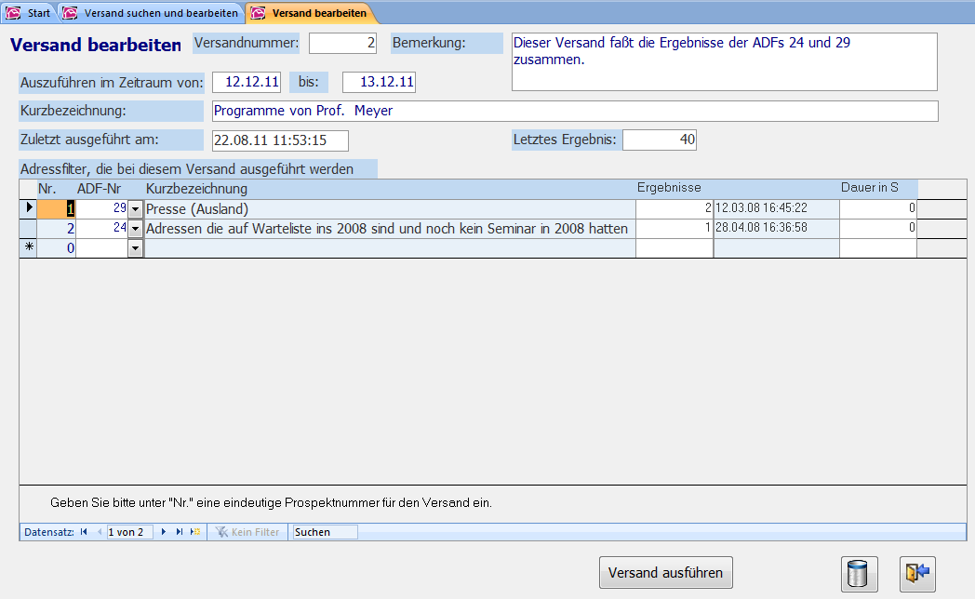Open the ADF-Nr dropdown showing 29

click(x=136, y=208)
